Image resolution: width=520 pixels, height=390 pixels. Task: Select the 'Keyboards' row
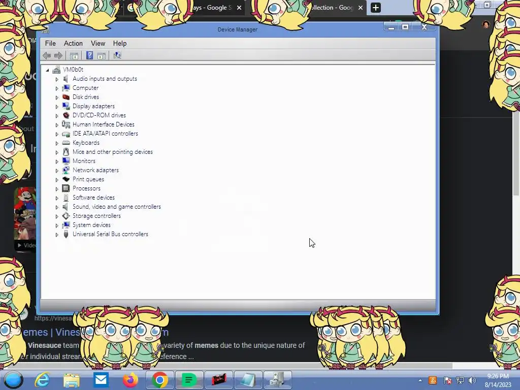(x=86, y=143)
